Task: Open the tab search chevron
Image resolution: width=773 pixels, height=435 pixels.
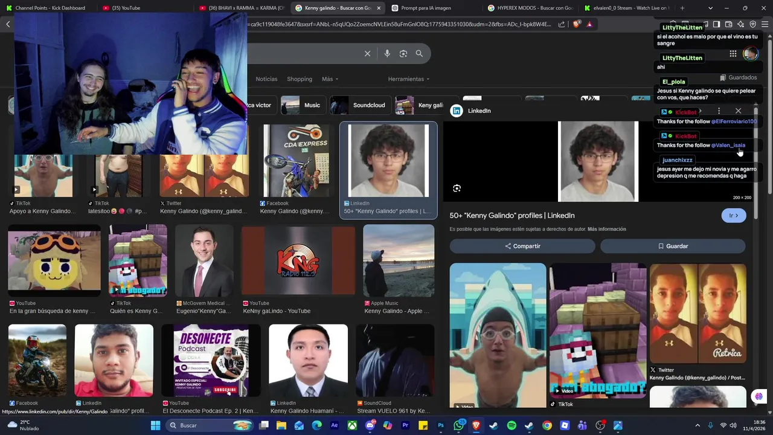Action: pos(711,8)
